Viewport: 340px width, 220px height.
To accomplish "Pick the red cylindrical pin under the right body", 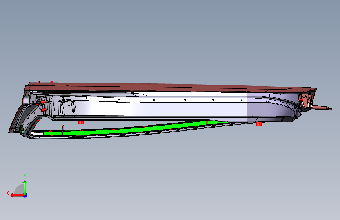I will [259, 124].
